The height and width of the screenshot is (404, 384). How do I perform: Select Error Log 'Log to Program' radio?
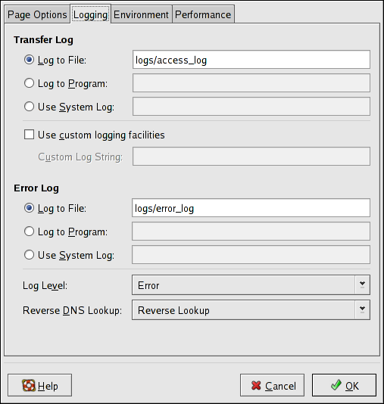pyautogui.click(x=29, y=232)
